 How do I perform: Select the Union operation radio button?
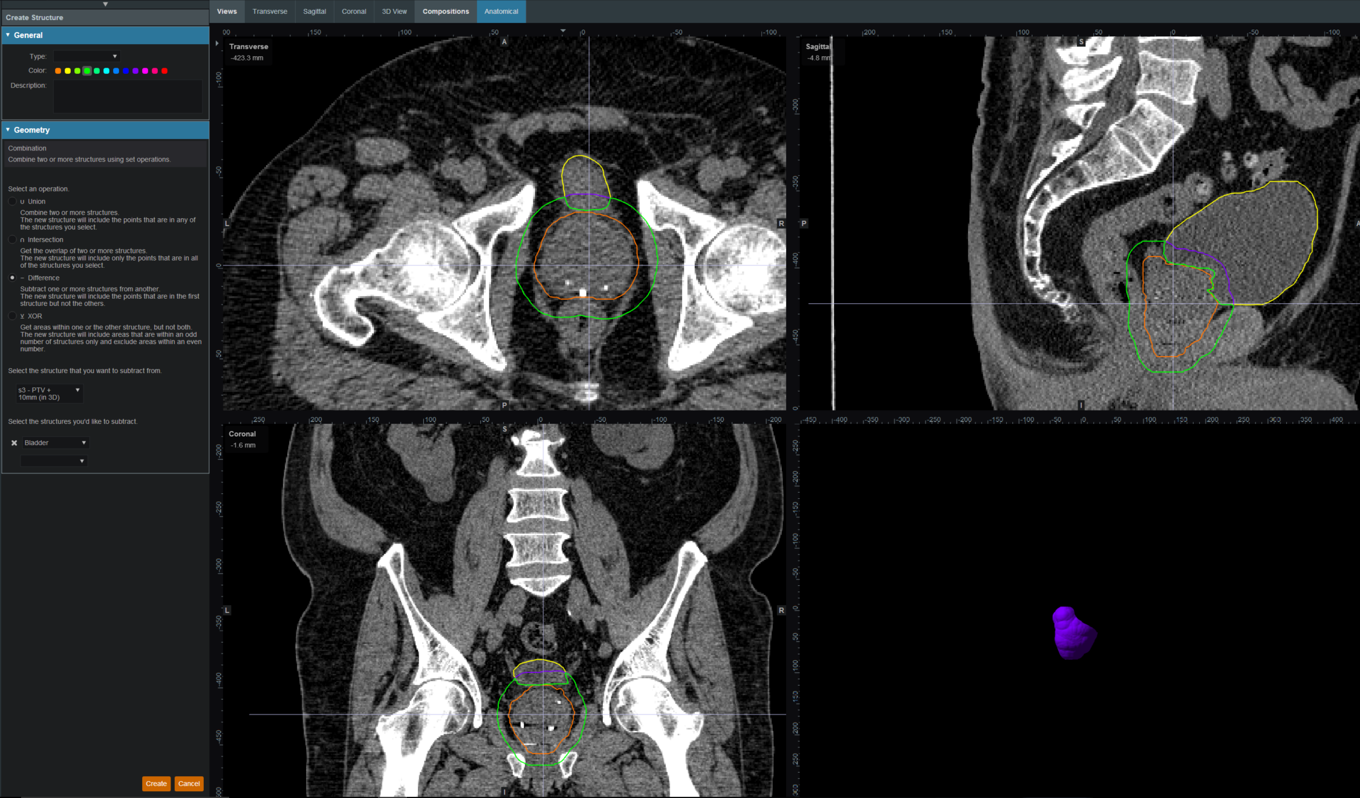coord(13,201)
